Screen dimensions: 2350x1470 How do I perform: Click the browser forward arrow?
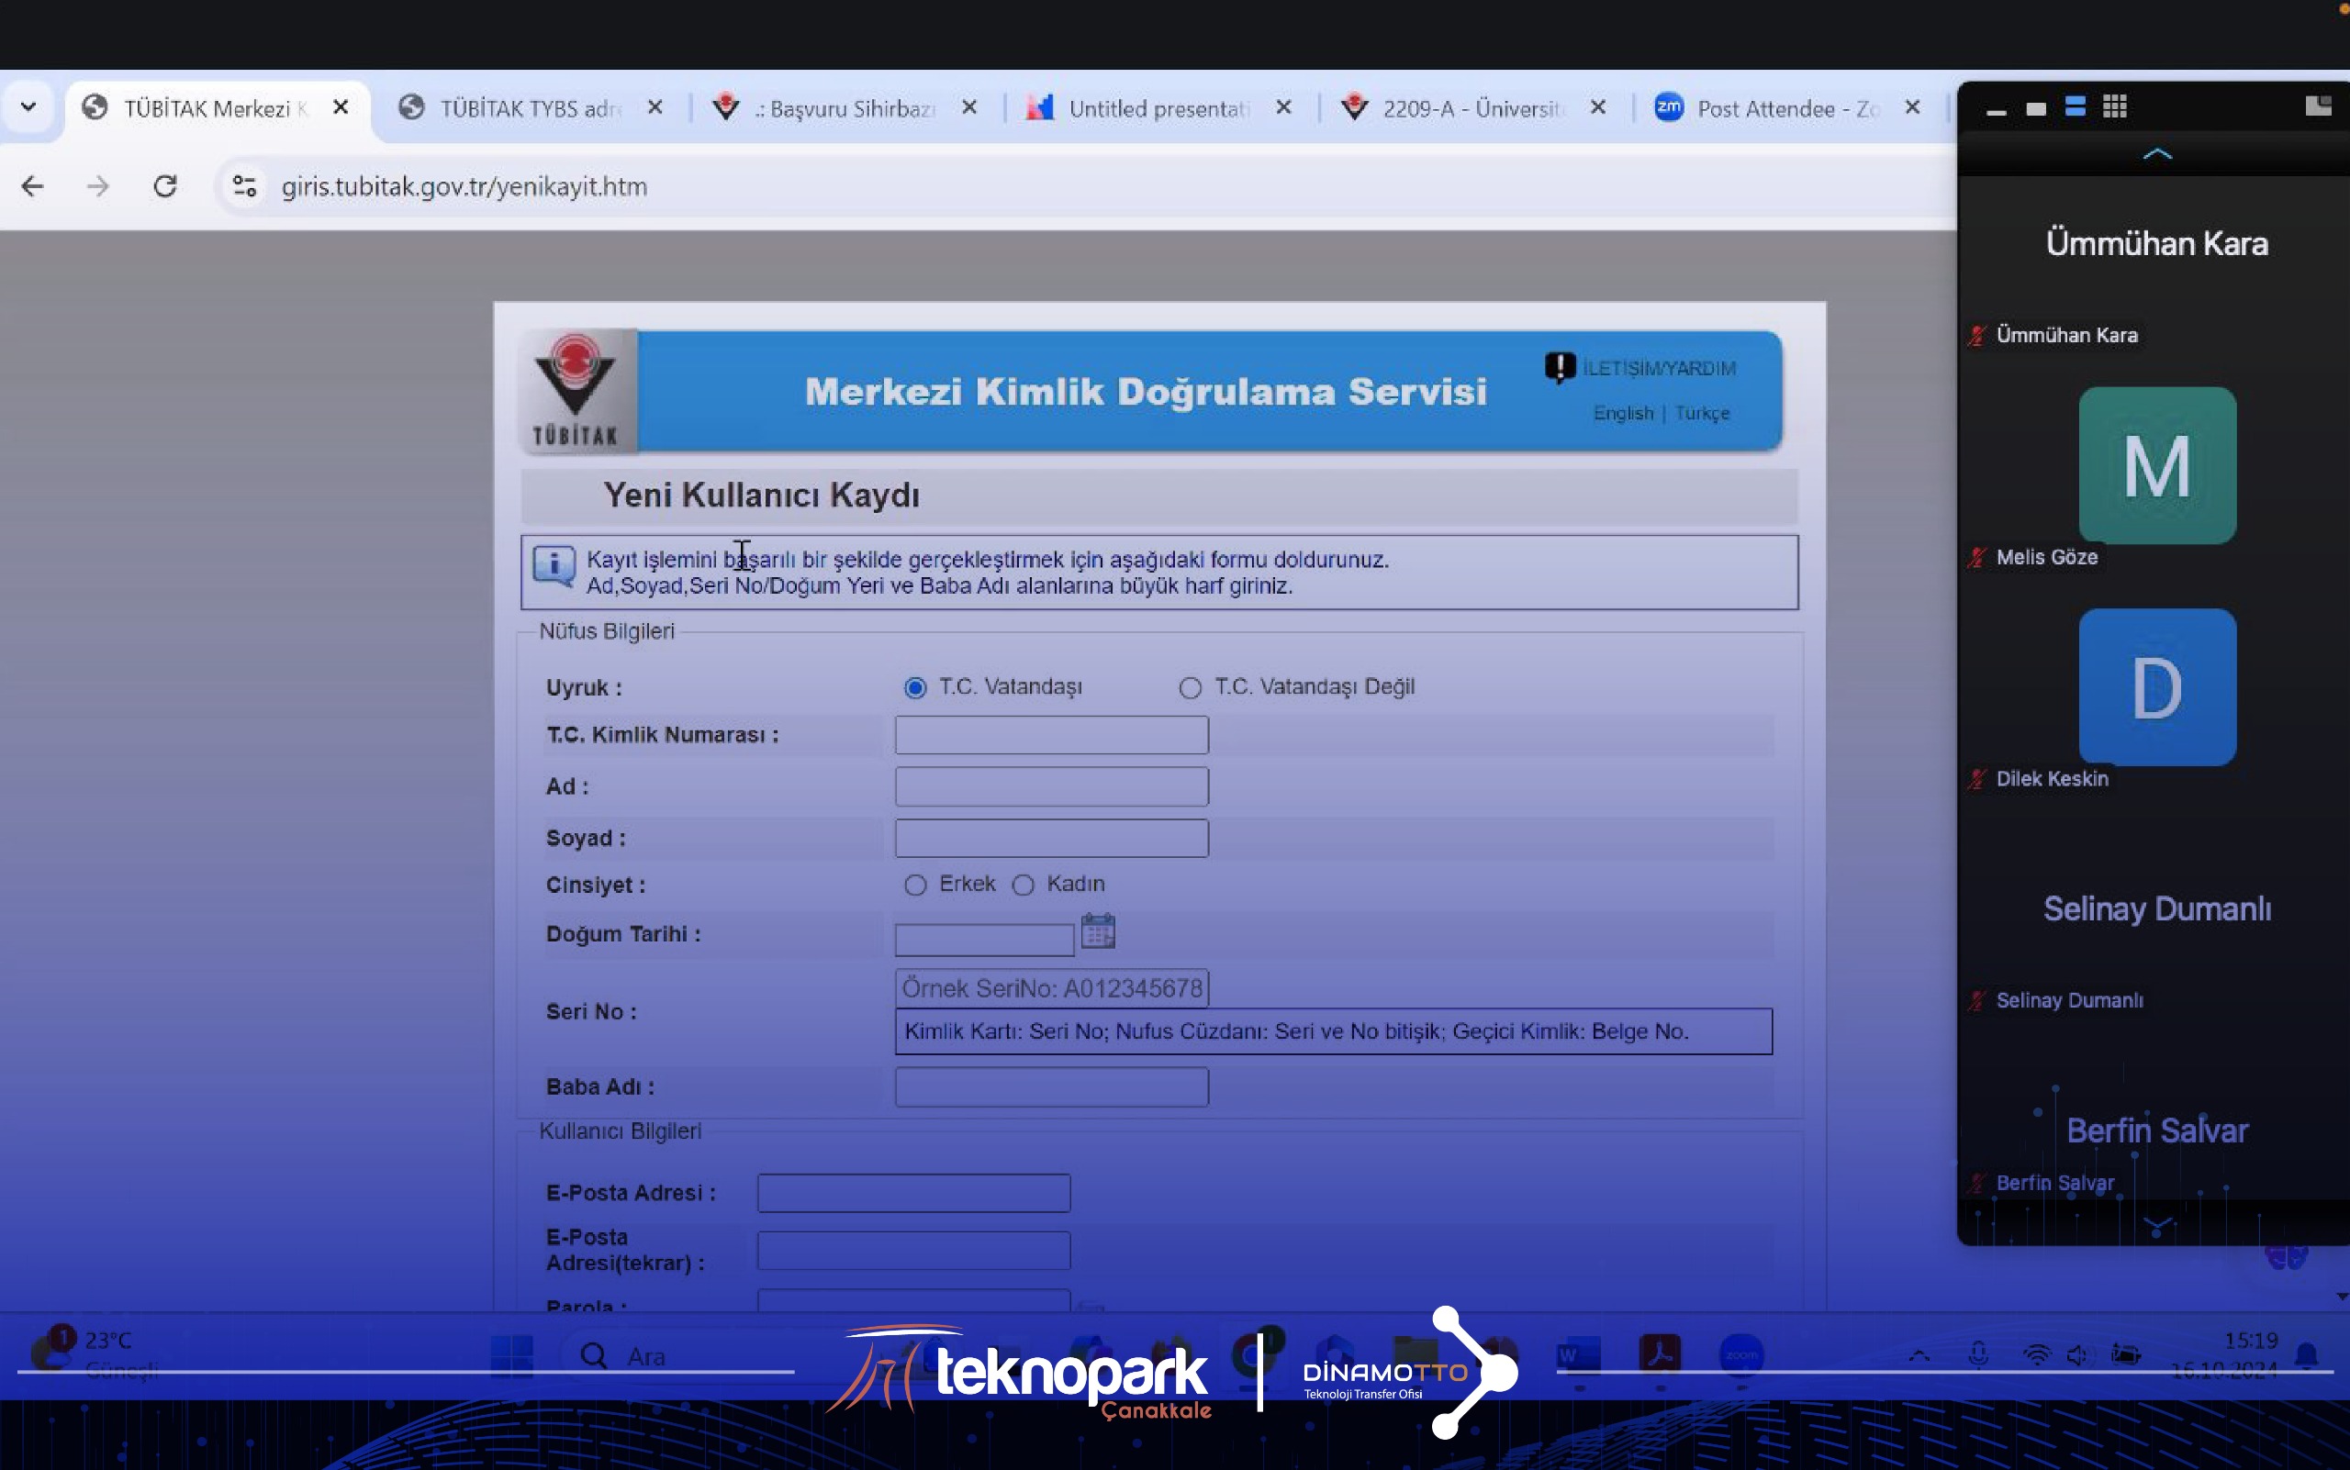coord(97,185)
